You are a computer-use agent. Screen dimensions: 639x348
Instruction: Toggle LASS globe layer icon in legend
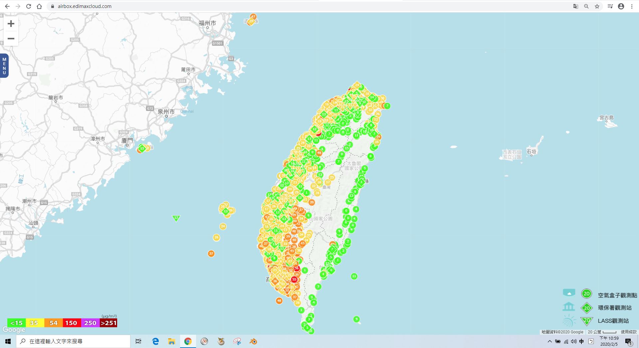(569, 321)
